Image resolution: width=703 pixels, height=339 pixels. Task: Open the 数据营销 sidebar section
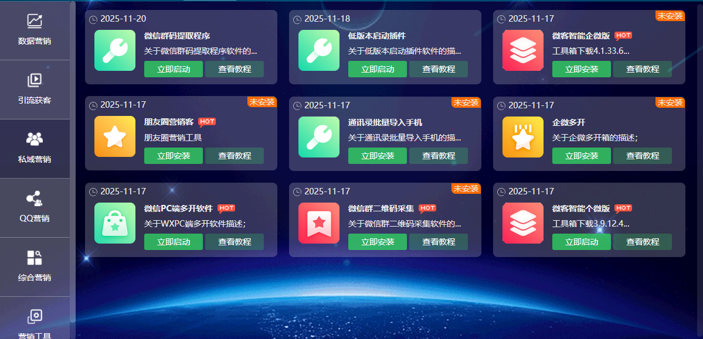tap(35, 30)
